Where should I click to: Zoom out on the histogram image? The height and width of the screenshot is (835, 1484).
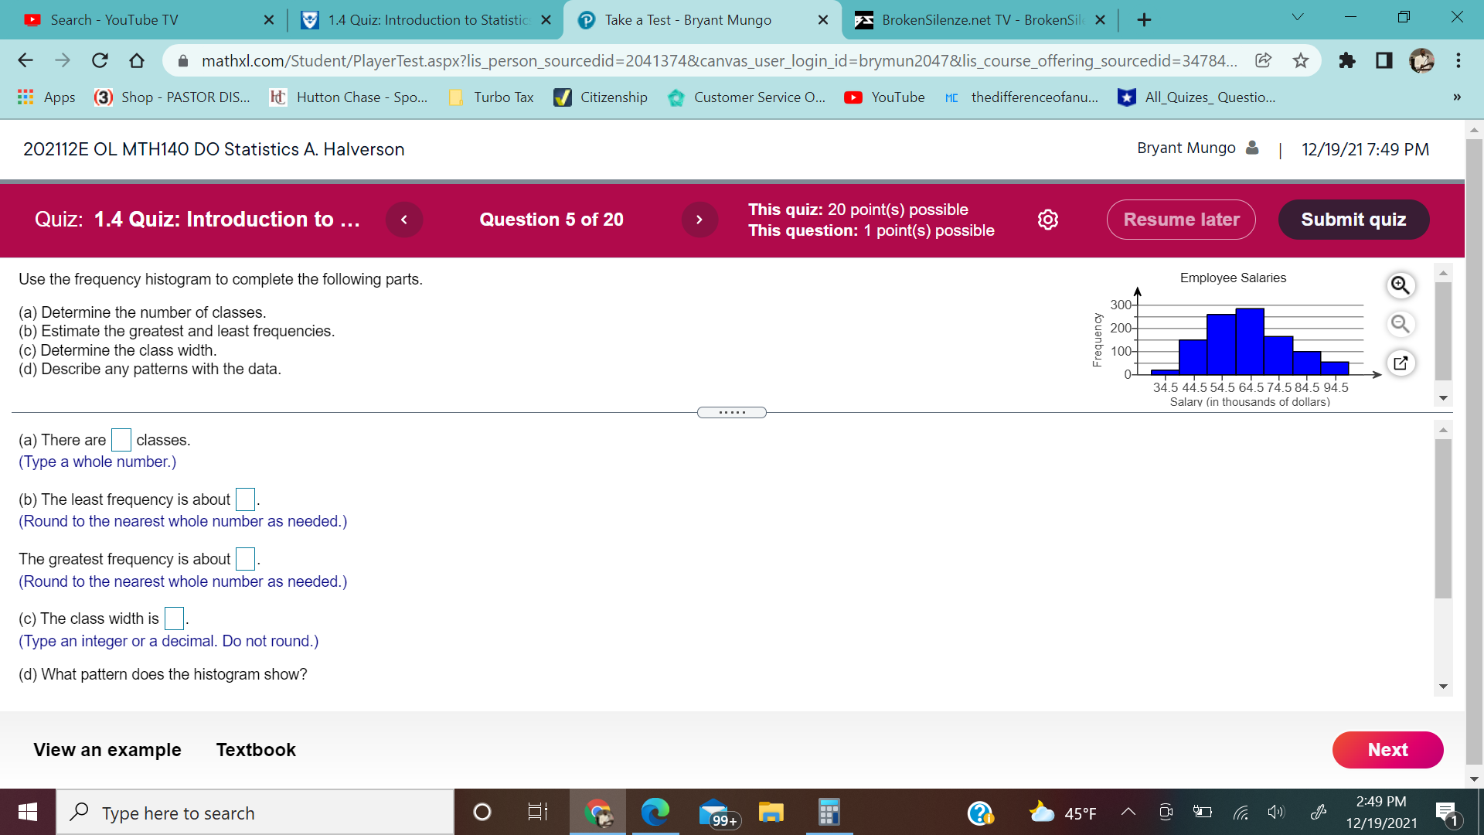pyautogui.click(x=1400, y=324)
